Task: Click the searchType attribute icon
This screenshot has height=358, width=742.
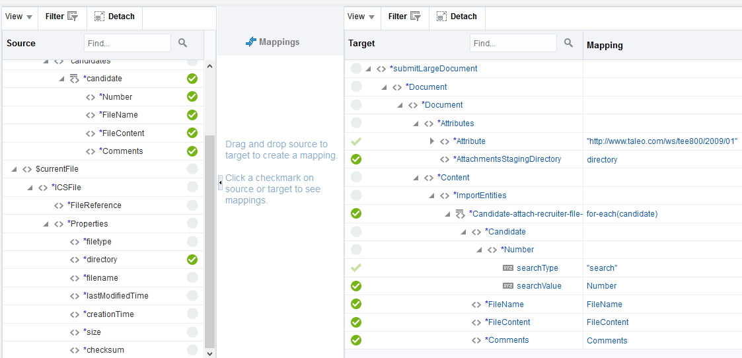Action: pyautogui.click(x=507, y=268)
